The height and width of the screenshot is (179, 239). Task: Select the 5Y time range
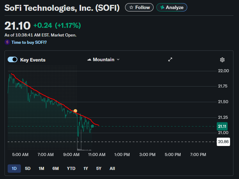click(x=99, y=169)
